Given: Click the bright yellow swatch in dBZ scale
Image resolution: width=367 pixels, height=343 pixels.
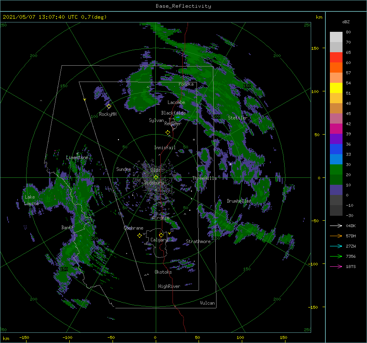Looking at the screenshot, I should point(336,88).
